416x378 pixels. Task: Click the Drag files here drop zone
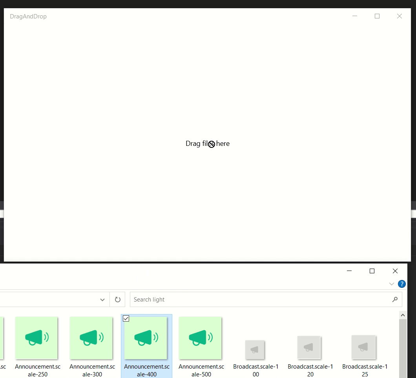207,144
